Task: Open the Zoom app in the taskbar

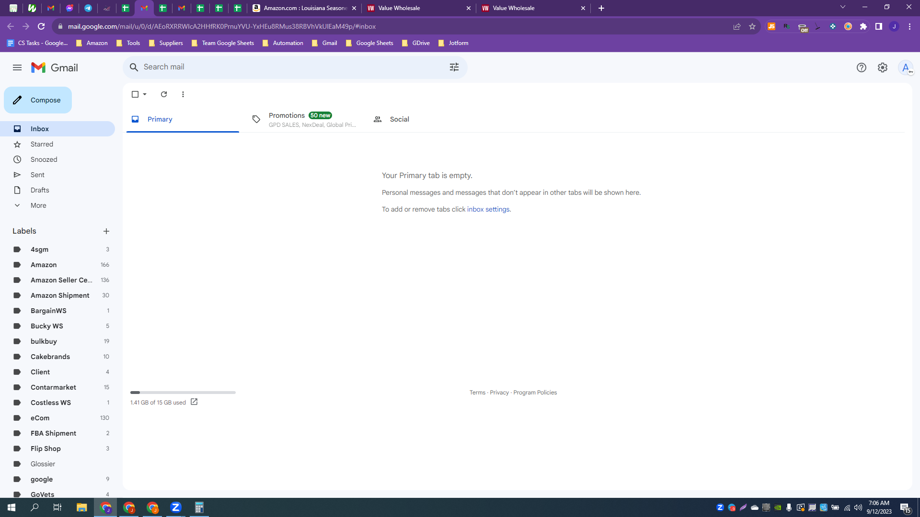Action: [176, 507]
